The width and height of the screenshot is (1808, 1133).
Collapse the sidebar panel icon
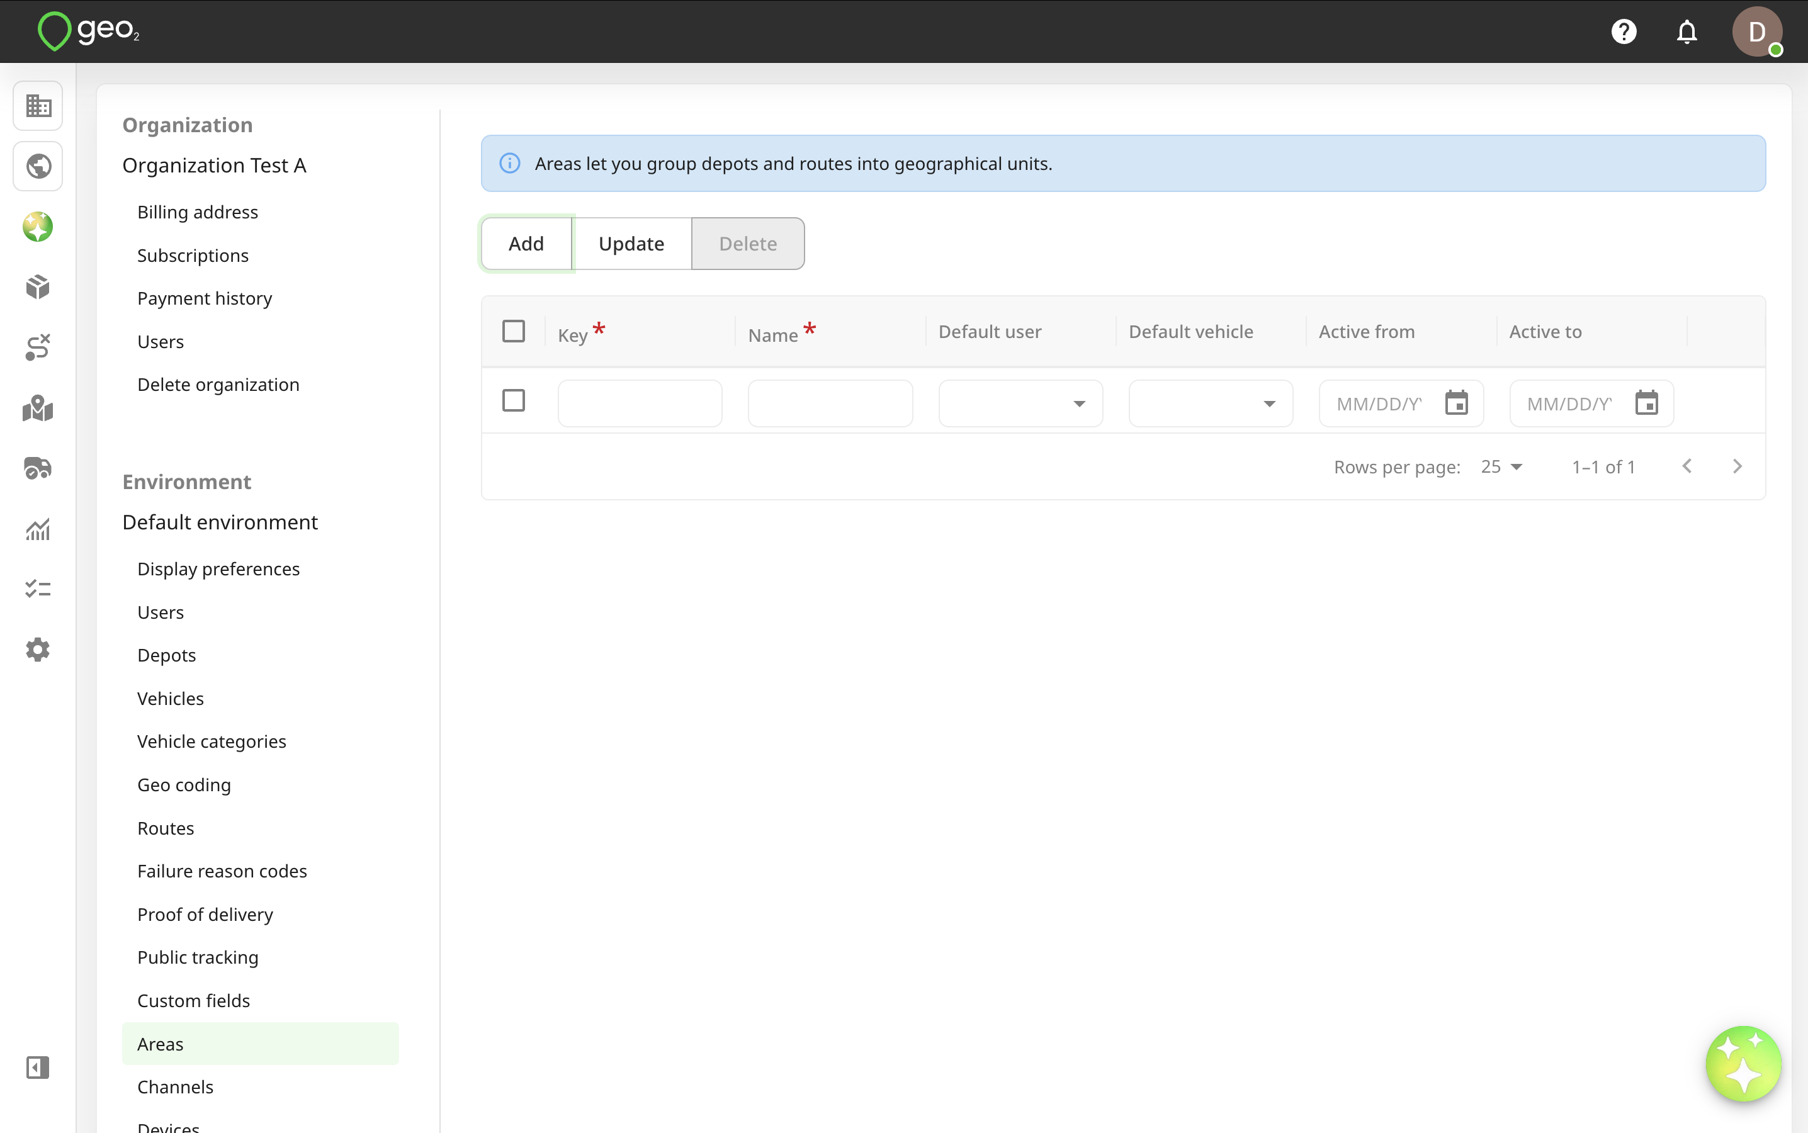[38, 1067]
